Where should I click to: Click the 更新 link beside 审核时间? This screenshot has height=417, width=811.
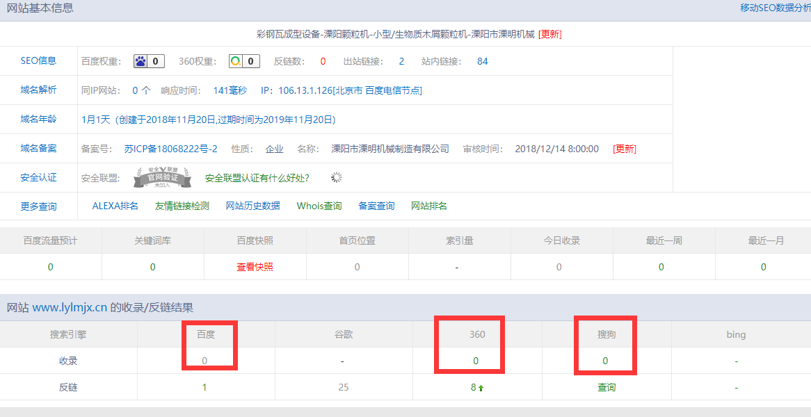pyautogui.click(x=624, y=149)
